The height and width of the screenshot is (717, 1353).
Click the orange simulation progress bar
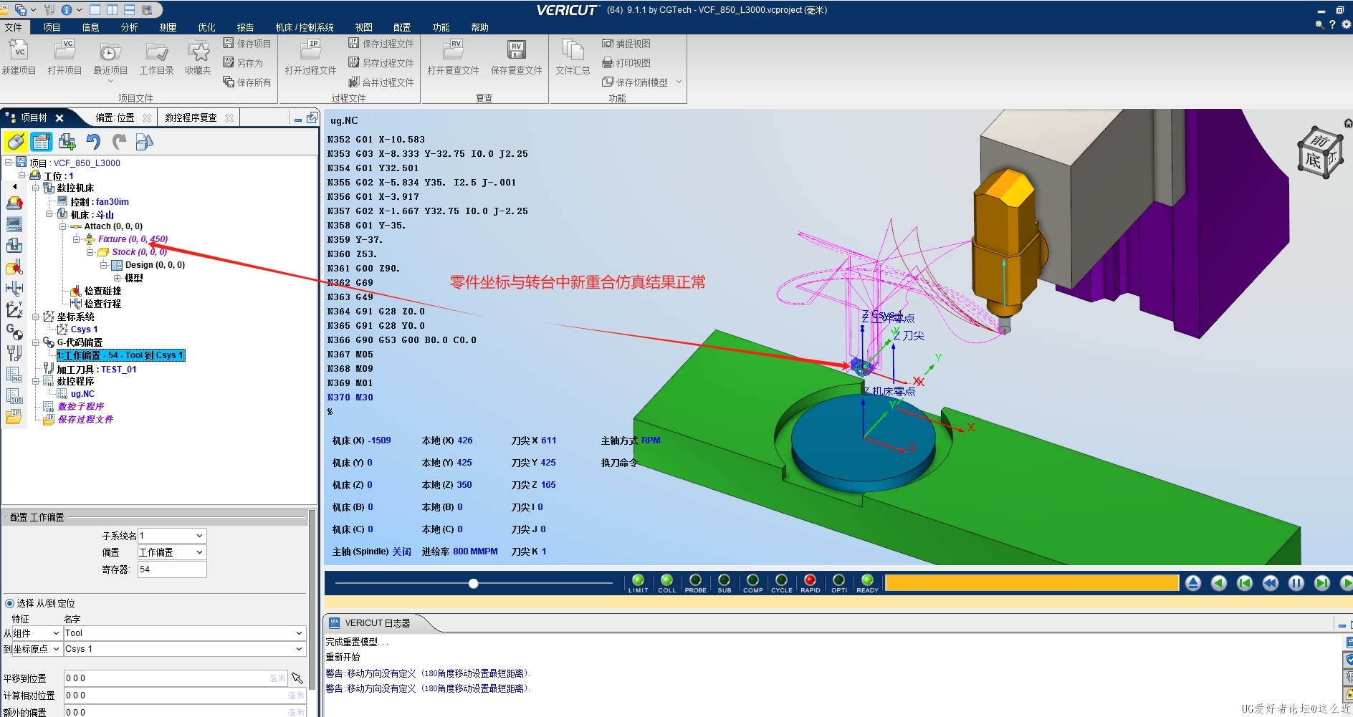pos(1032,583)
